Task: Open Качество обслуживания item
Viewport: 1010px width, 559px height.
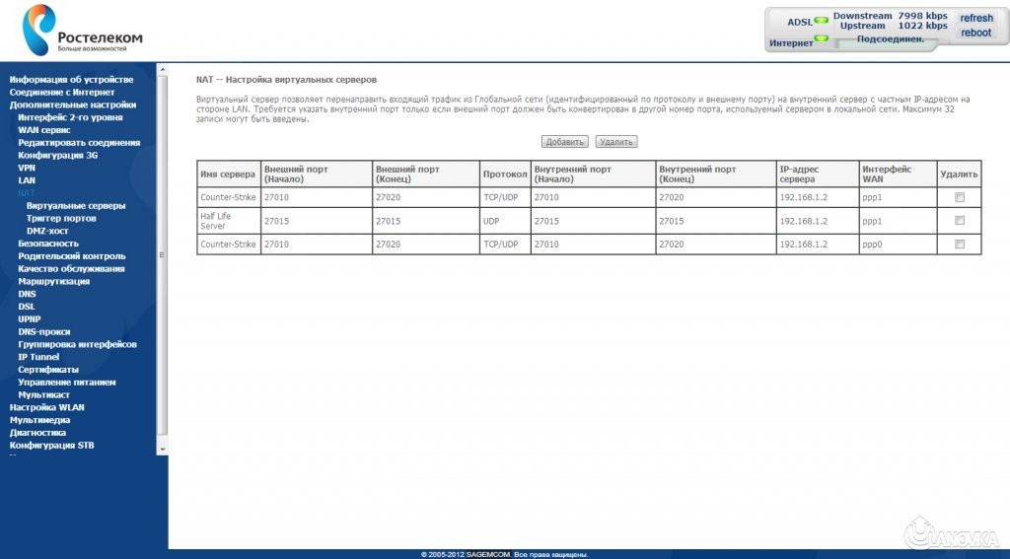Action: click(71, 268)
